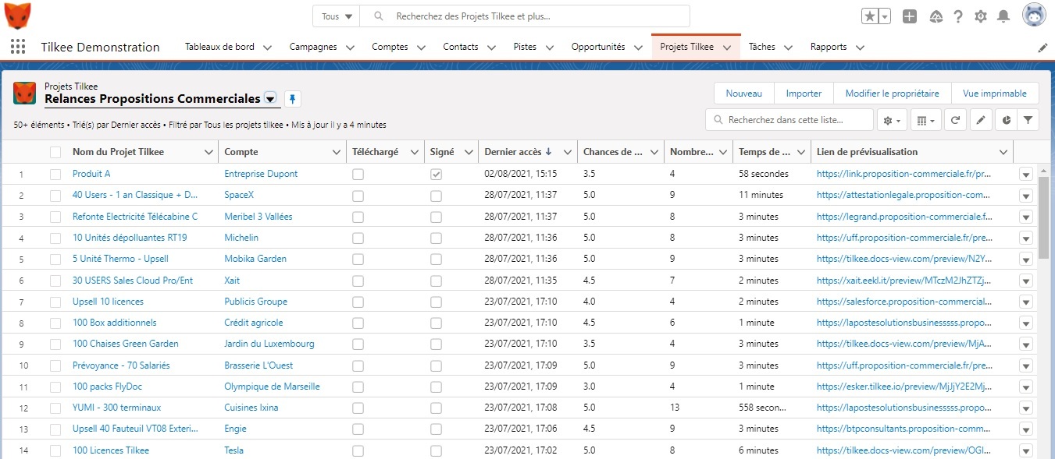Viewport: 1055px width, 459px height.
Task: Open the charts panel icon
Action: pyautogui.click(x=1006, y=119)
